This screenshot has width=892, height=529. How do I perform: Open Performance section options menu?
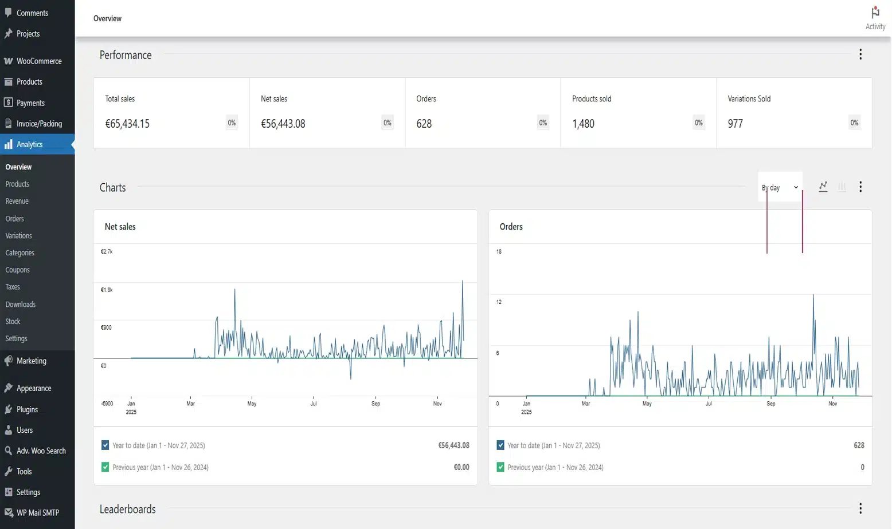coord(860,54)
